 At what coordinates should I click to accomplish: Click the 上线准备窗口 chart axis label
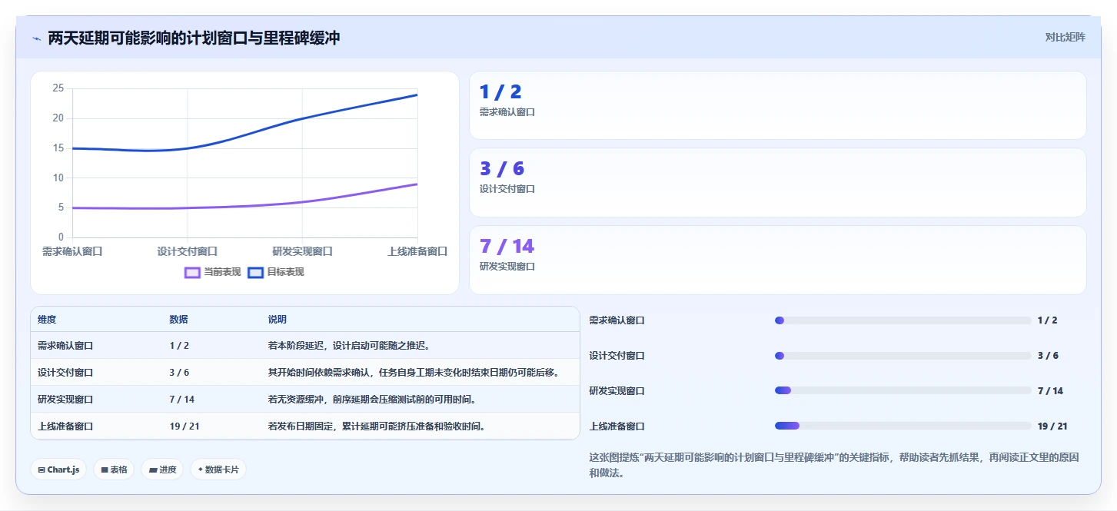pyautogui.click(x=417, y=251)
